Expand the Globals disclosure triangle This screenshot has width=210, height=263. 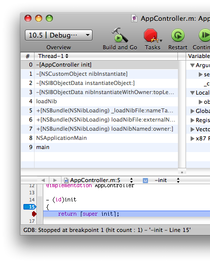pyautogui.click(x=192, y=111)
